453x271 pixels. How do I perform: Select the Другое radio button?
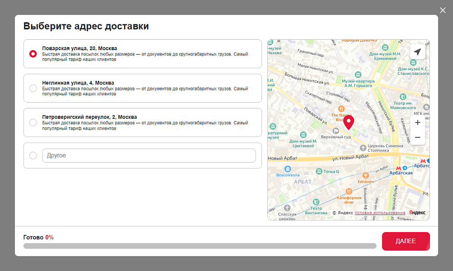pos(33,156)
